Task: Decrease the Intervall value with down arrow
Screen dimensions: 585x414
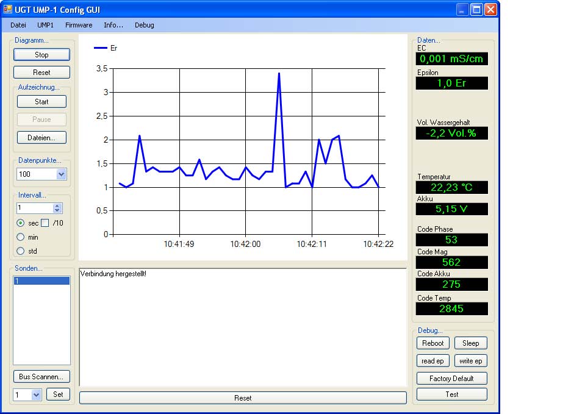Action: 57,210
